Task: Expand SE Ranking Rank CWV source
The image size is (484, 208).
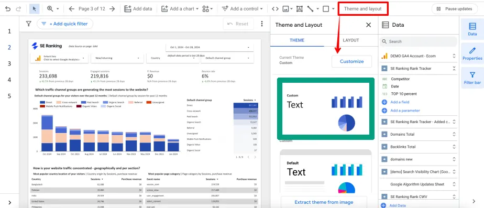Action: click(454, 196)
